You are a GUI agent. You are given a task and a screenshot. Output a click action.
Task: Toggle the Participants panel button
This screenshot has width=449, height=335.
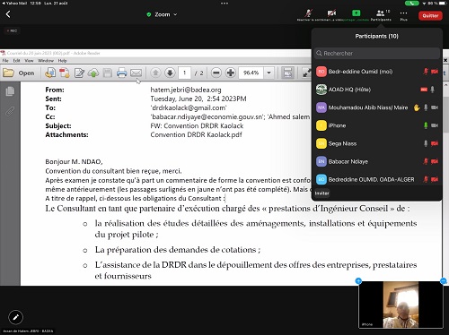tap(381, 14)
